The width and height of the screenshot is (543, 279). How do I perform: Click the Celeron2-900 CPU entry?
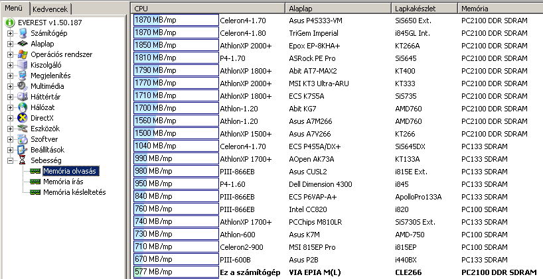242,247
